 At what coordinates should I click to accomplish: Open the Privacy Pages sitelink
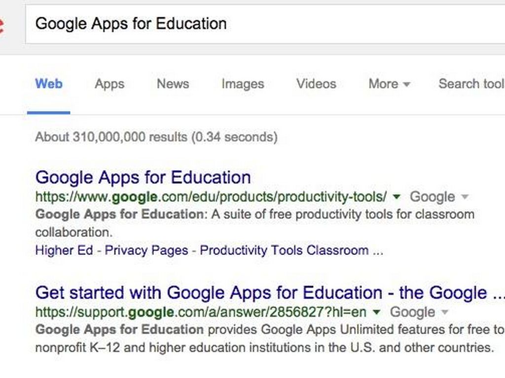146,251
